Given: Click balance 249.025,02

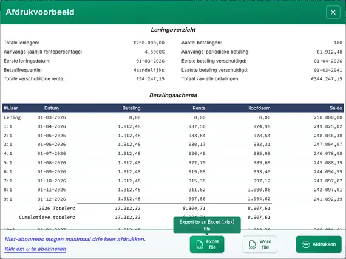Looking at the screenshot, I should tap(328, 126).
